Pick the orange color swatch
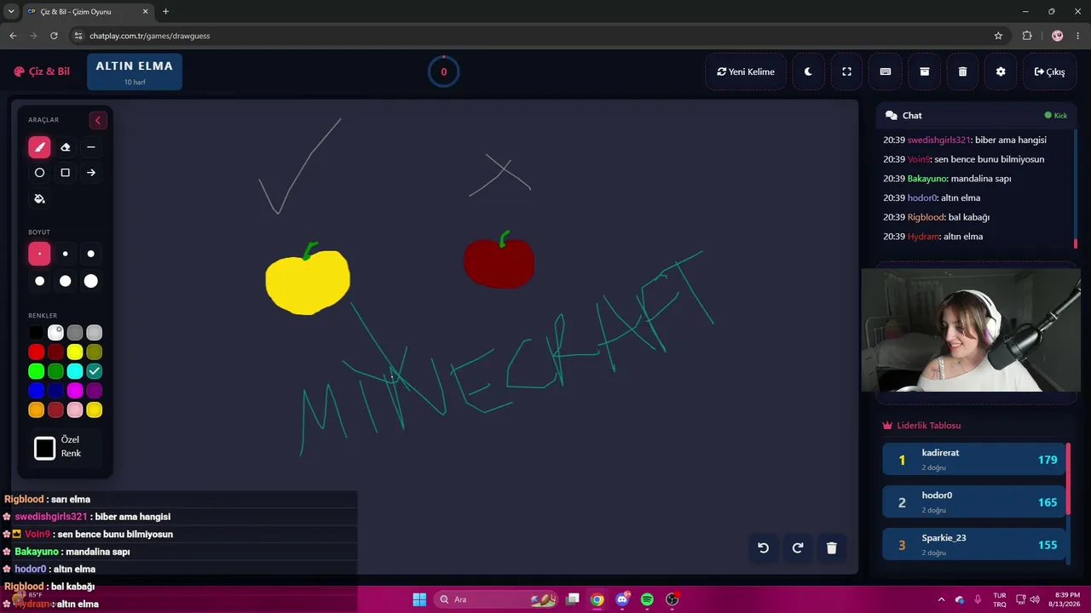 [36, 410]
